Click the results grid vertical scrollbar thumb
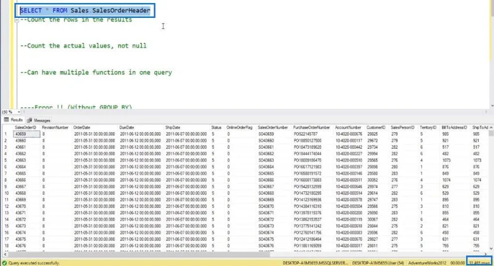This screenshot has height=266, width=494. click(491, 134)
